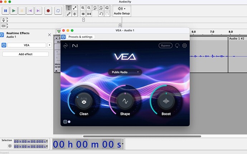Click the Clean knob lips icon
The width and height of the screenshot is (247, 154).
[84, 101]
